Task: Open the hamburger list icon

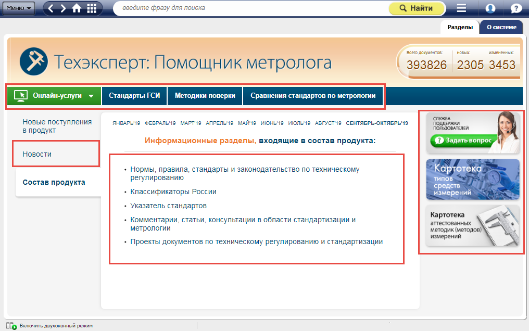Action: [x=461, y=8]
